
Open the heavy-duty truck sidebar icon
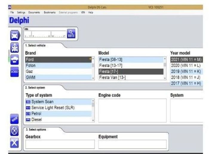(x=15, y=47)
